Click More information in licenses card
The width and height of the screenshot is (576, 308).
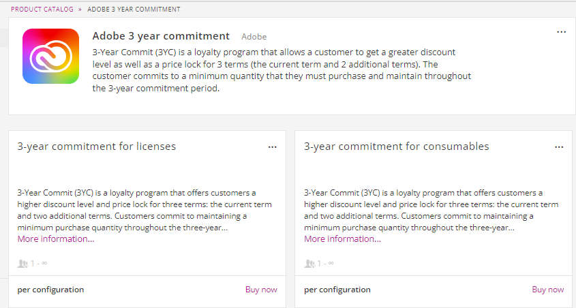point(56,239)
